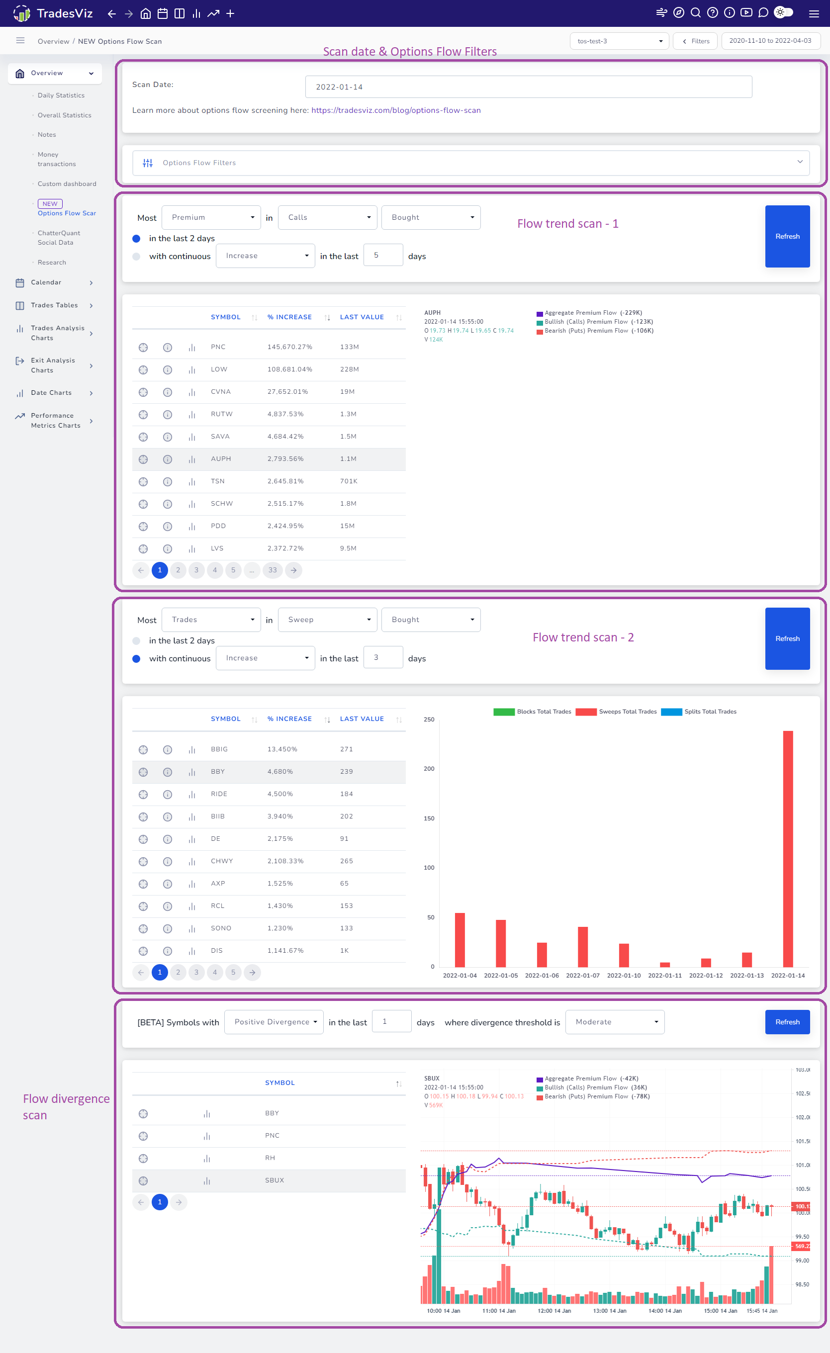Click target icon in AUPH row
The image size is (830, 1353).
143,459
